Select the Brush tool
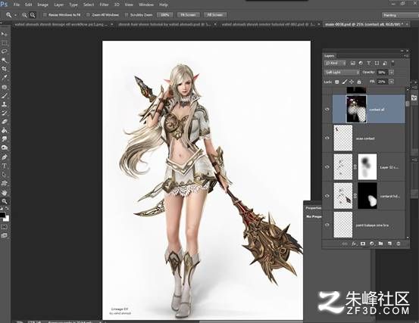This screenshot has height=323, width=419. pos(4,95)
